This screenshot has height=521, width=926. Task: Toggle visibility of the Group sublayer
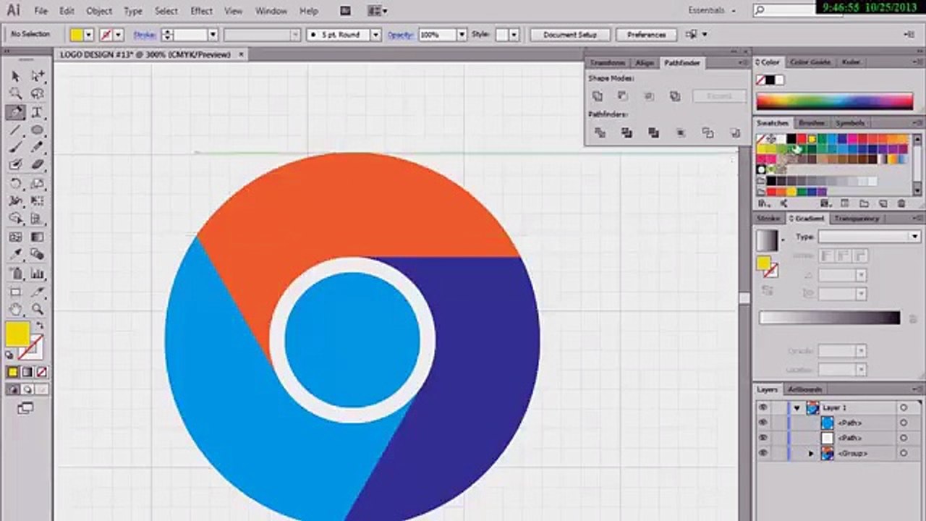[x=763, y=453]
